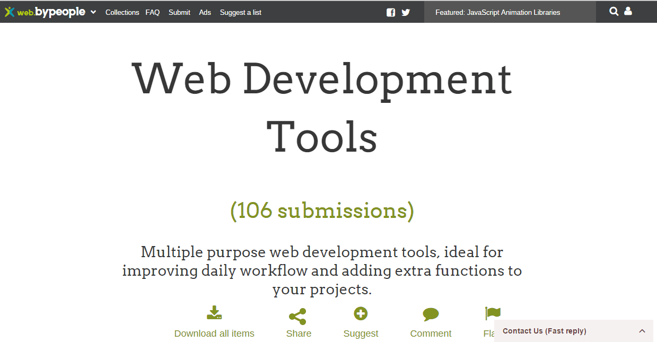
Task: Click the Multiple purpose web development tools description
Action: click(322, 270)
